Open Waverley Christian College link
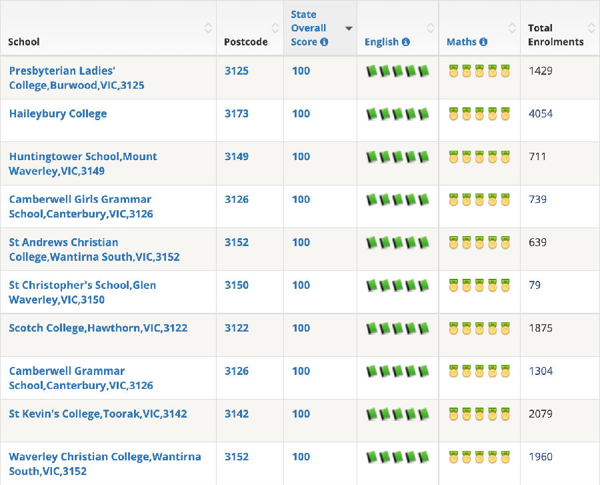 (x=105, y=464)
